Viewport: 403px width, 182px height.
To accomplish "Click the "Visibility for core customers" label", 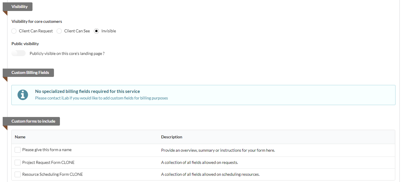I will click(x=37, y=21).
